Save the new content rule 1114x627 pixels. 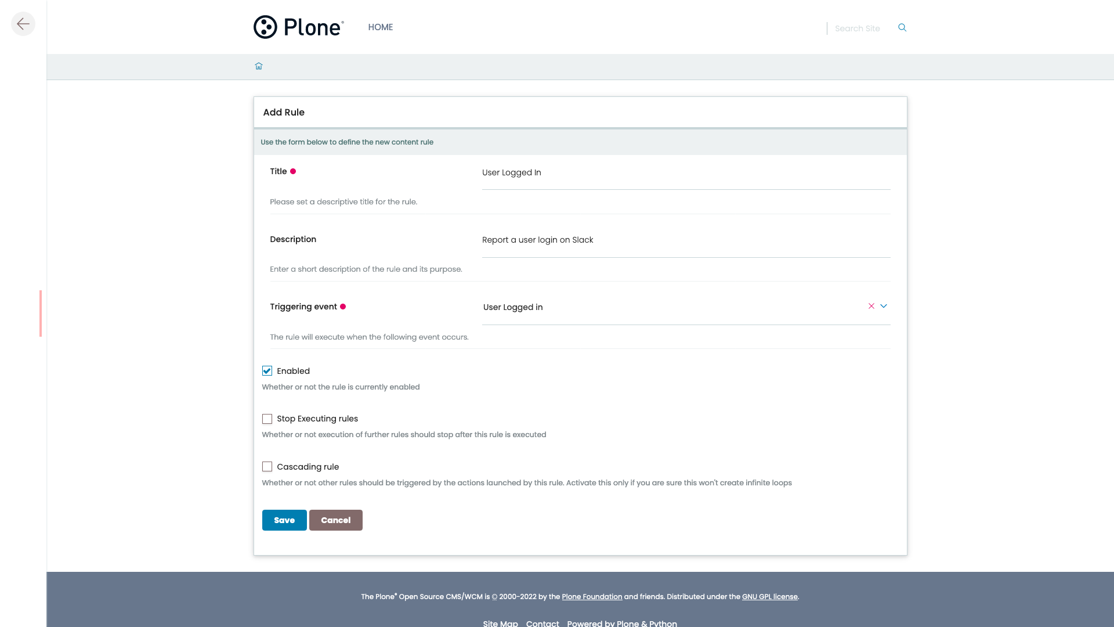click(284, 520)
